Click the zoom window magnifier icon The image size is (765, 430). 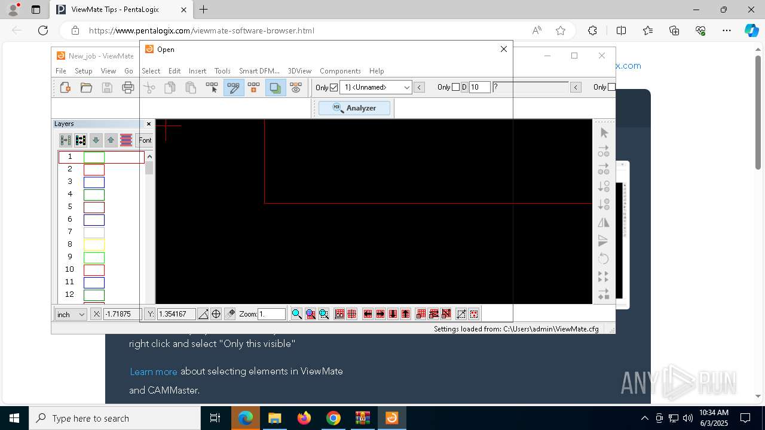324,314
